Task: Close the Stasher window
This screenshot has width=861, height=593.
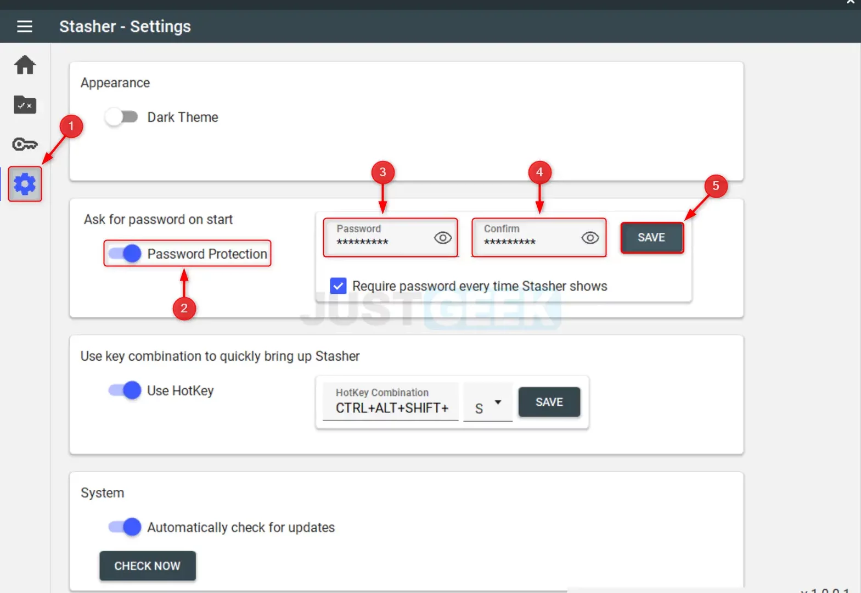Action: click(x=851, y=2)
